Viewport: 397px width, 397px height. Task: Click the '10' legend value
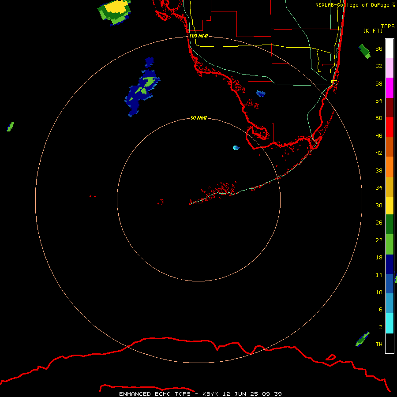(x=379, y=292)
